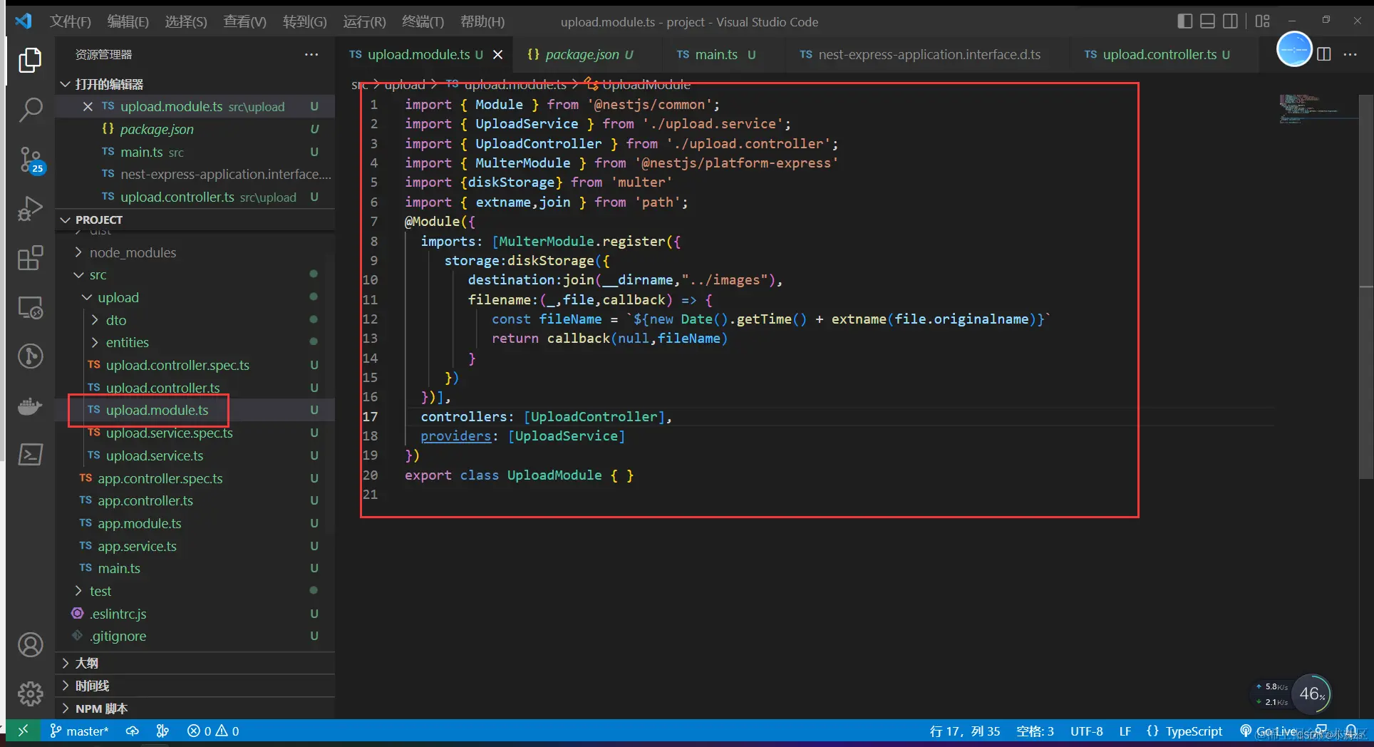Expand the 大纲 outline section

click(x=195, y=663)
